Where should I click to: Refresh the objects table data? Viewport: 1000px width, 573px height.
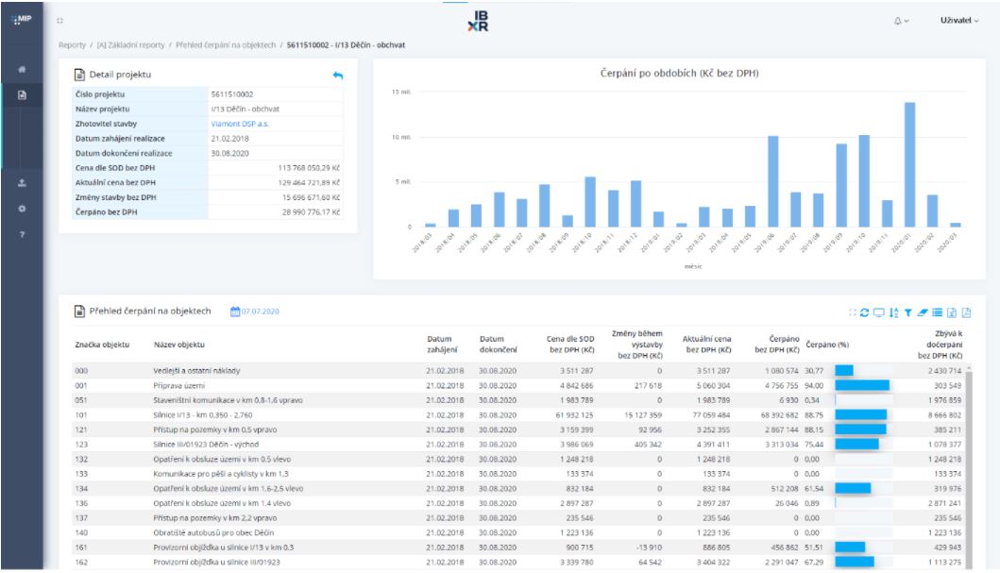click(x=864, y=312)
